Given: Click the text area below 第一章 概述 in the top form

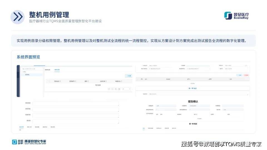Looking at the screenshot, I should 198,94.
